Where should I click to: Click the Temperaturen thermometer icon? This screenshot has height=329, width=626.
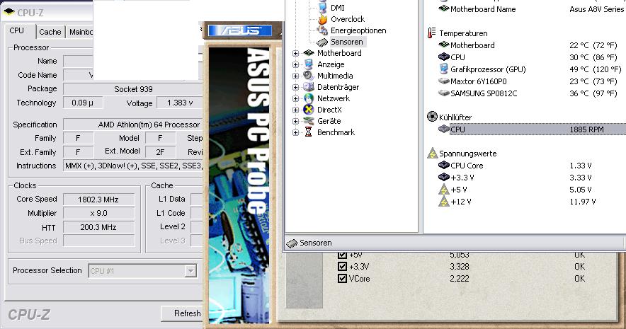coord(431,33)
